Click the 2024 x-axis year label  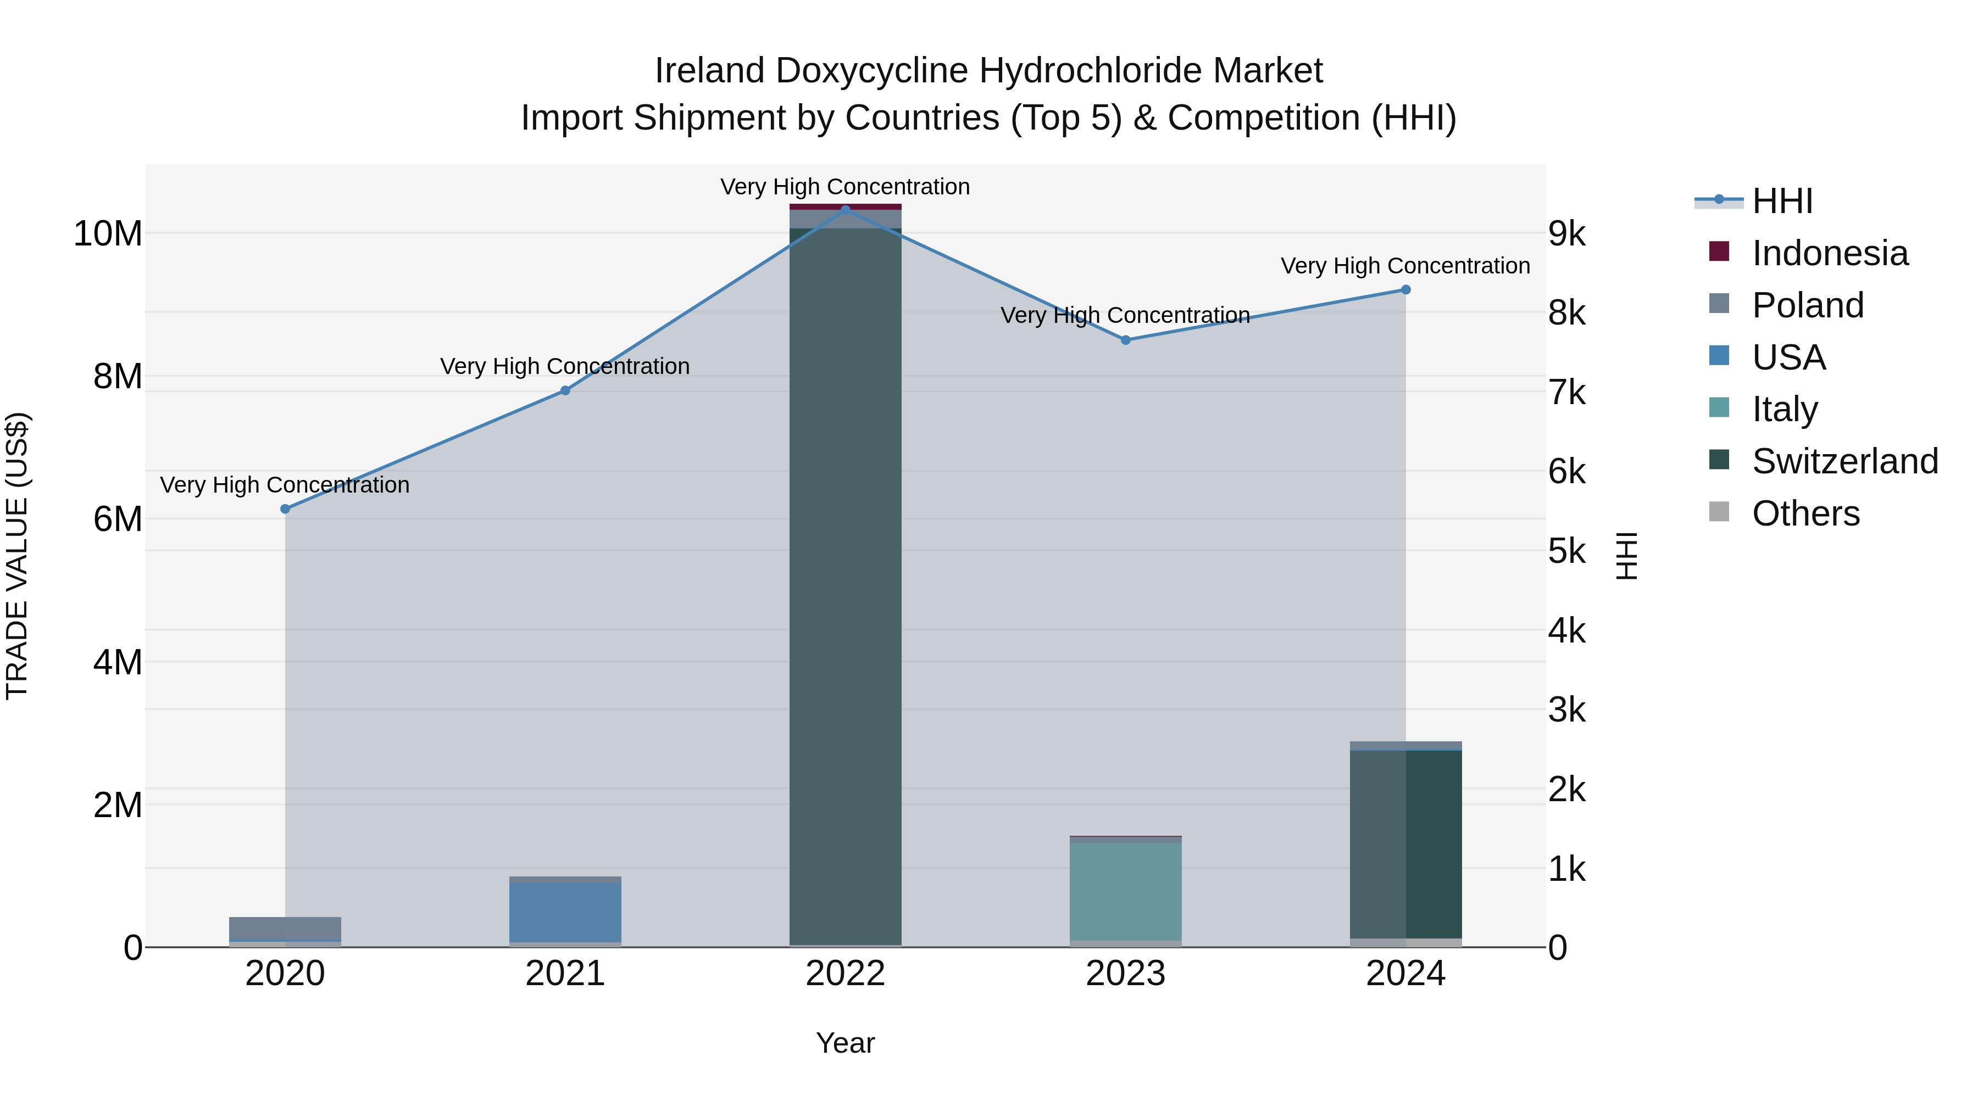point(1406,974)
